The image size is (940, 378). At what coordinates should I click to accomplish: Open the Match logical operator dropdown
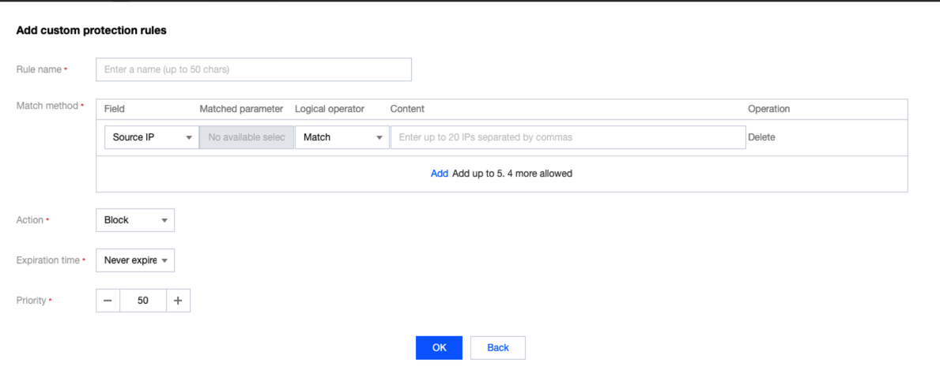[x=342, y=137]
